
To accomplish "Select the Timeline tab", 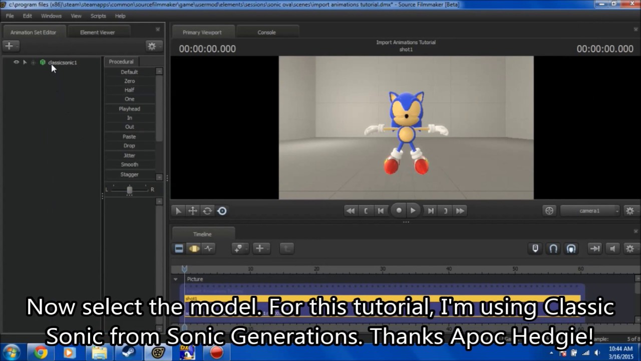I will coord(203,234).
